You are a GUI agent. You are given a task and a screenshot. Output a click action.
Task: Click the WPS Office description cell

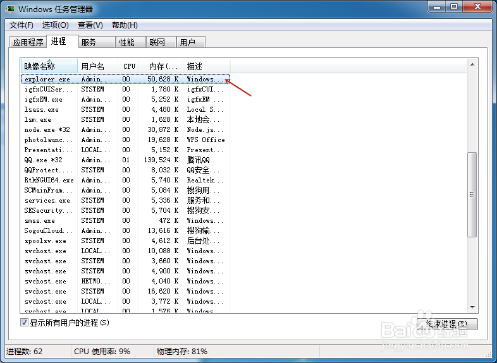click(206, 140)
